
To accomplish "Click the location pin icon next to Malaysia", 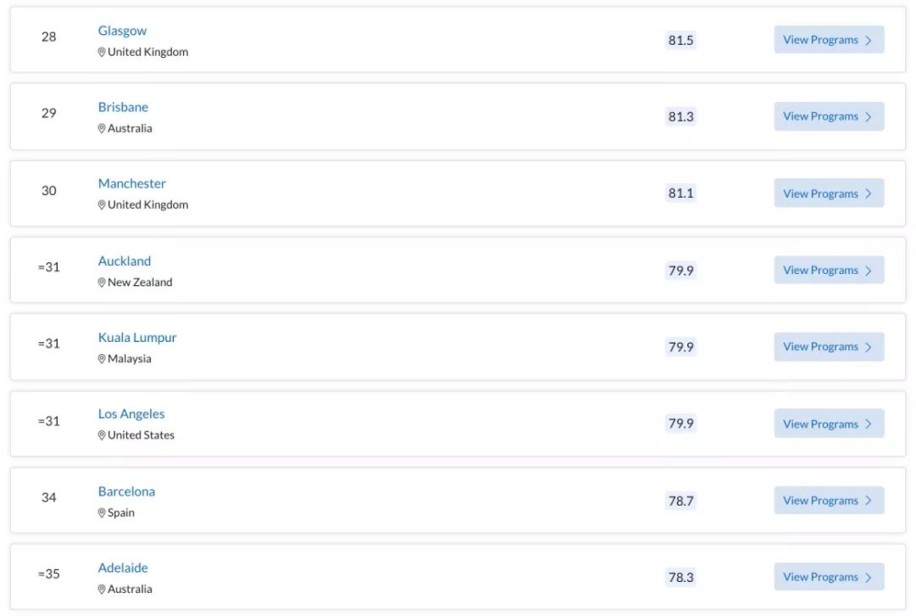I will tap(102, 358).
